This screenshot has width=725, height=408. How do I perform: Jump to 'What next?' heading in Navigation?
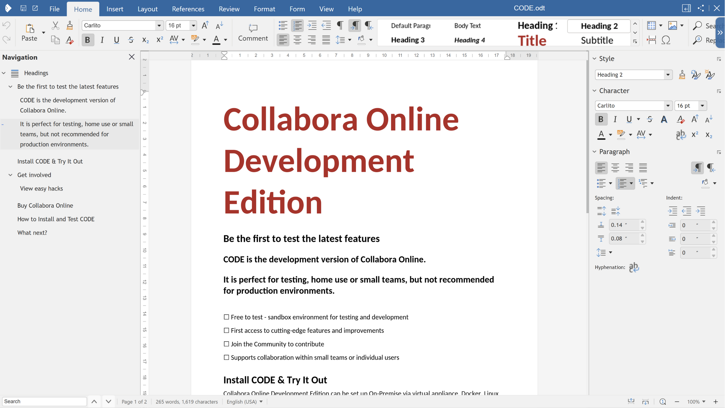pos(32,233)
